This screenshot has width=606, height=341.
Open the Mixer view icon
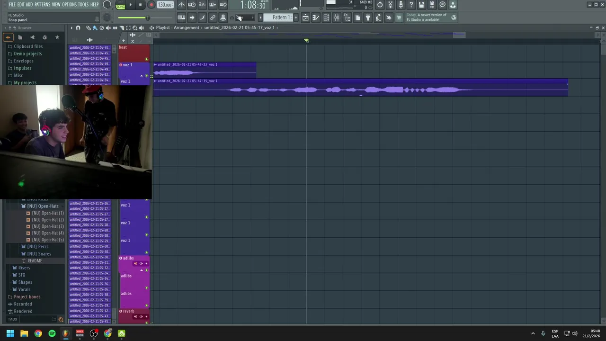(337, 18)
